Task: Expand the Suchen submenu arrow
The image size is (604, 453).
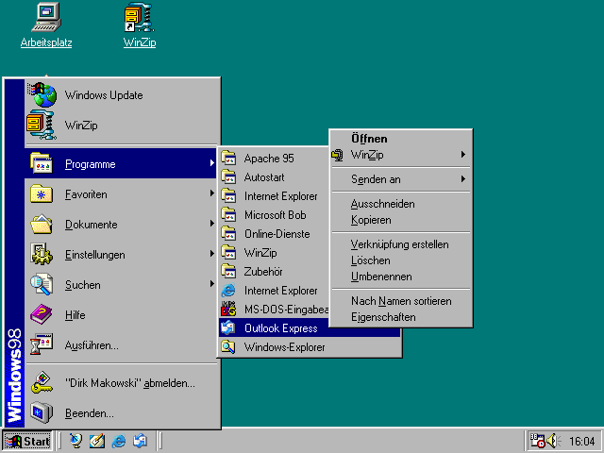Action: click(x=211, y=284)
